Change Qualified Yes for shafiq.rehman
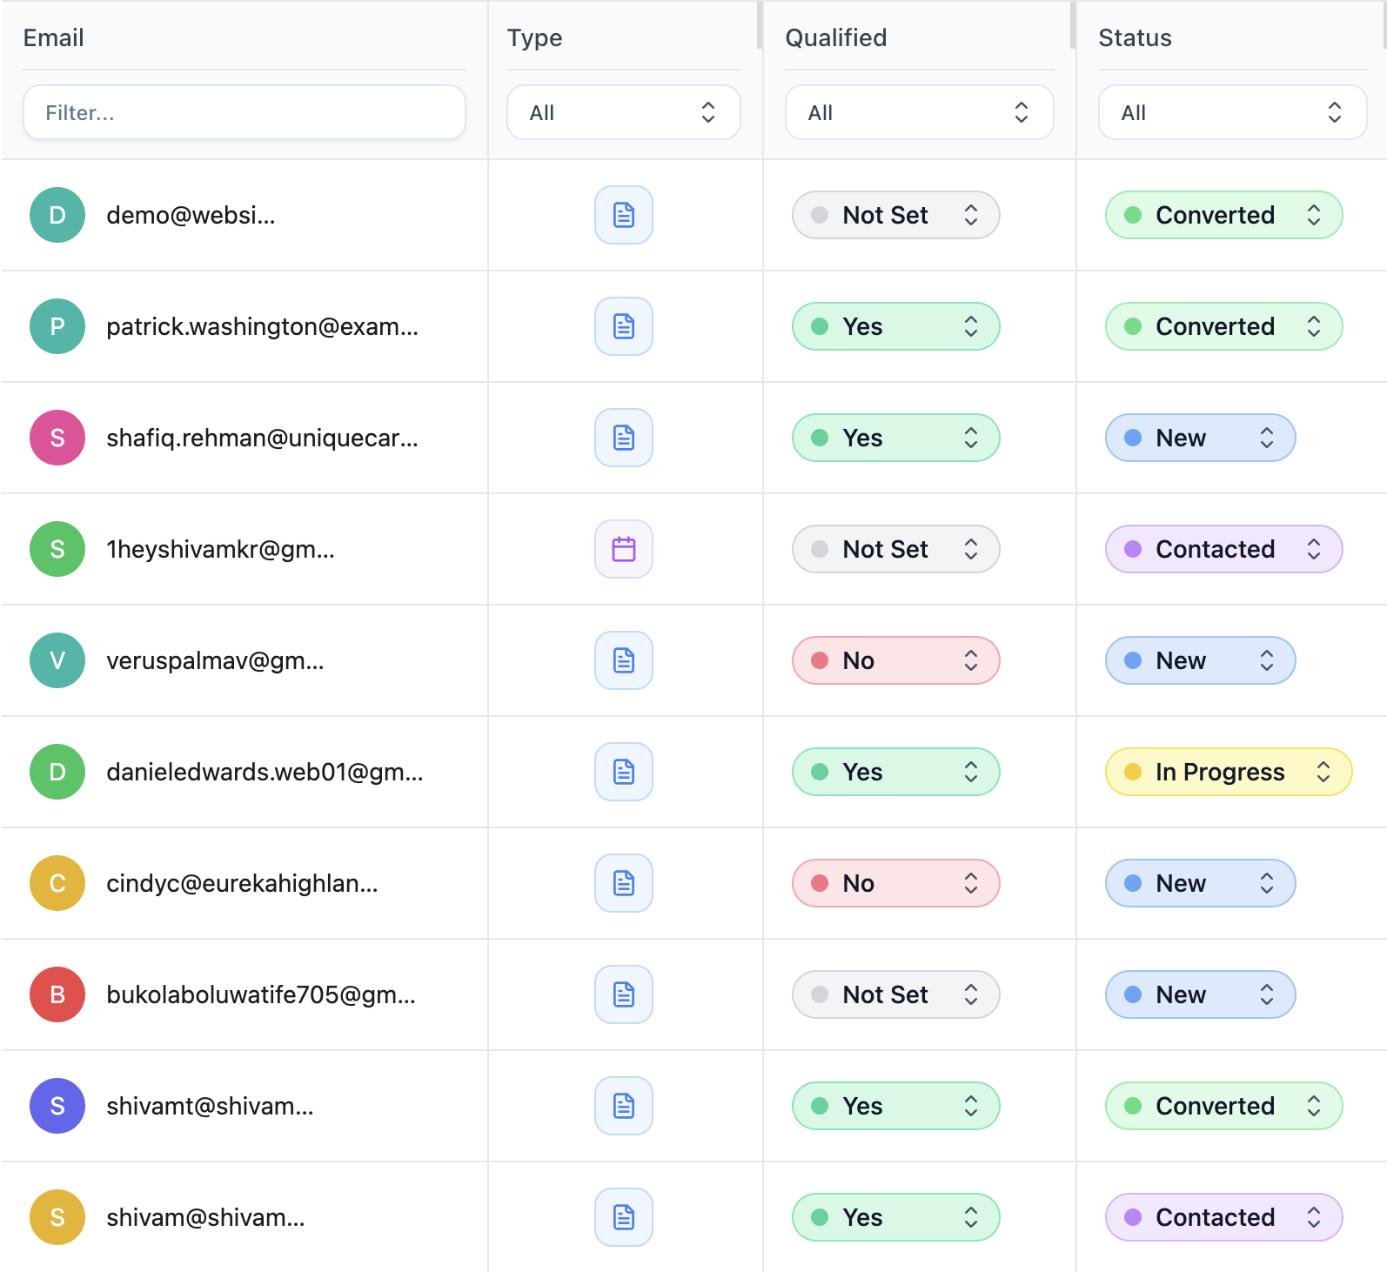This screenshot has width=1387, height=1272. [x=896, y=438]
